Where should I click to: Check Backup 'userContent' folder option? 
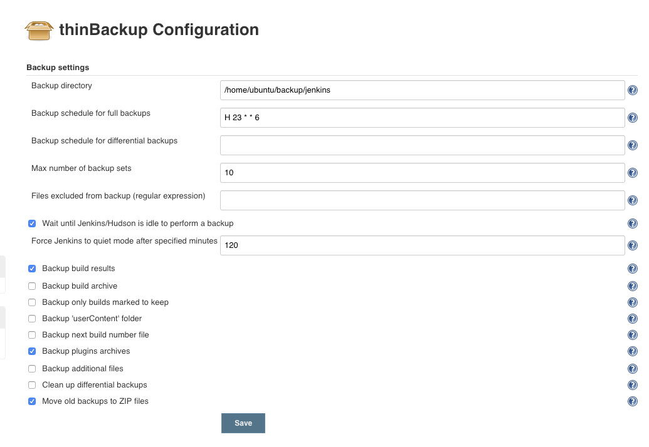(32, 319)
